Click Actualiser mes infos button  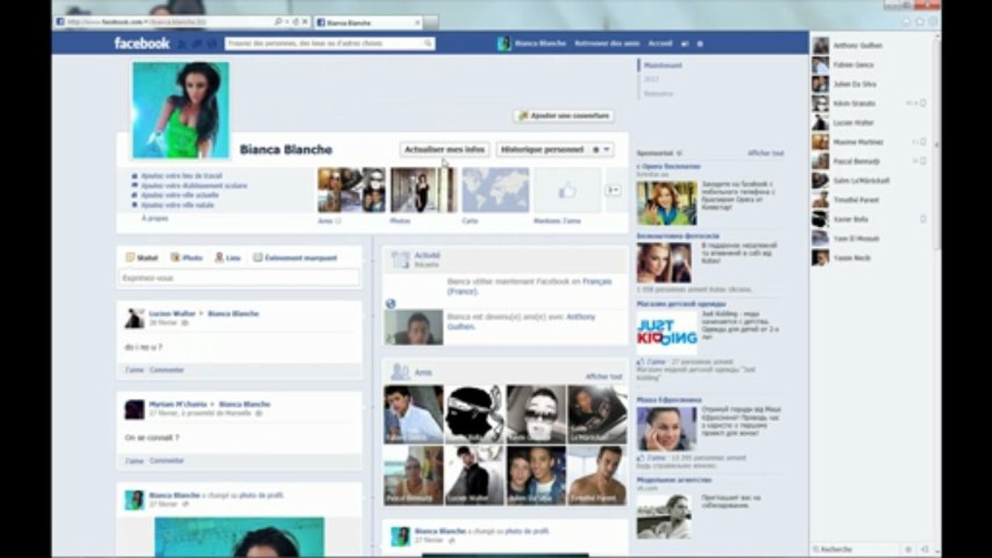point(444,150)
